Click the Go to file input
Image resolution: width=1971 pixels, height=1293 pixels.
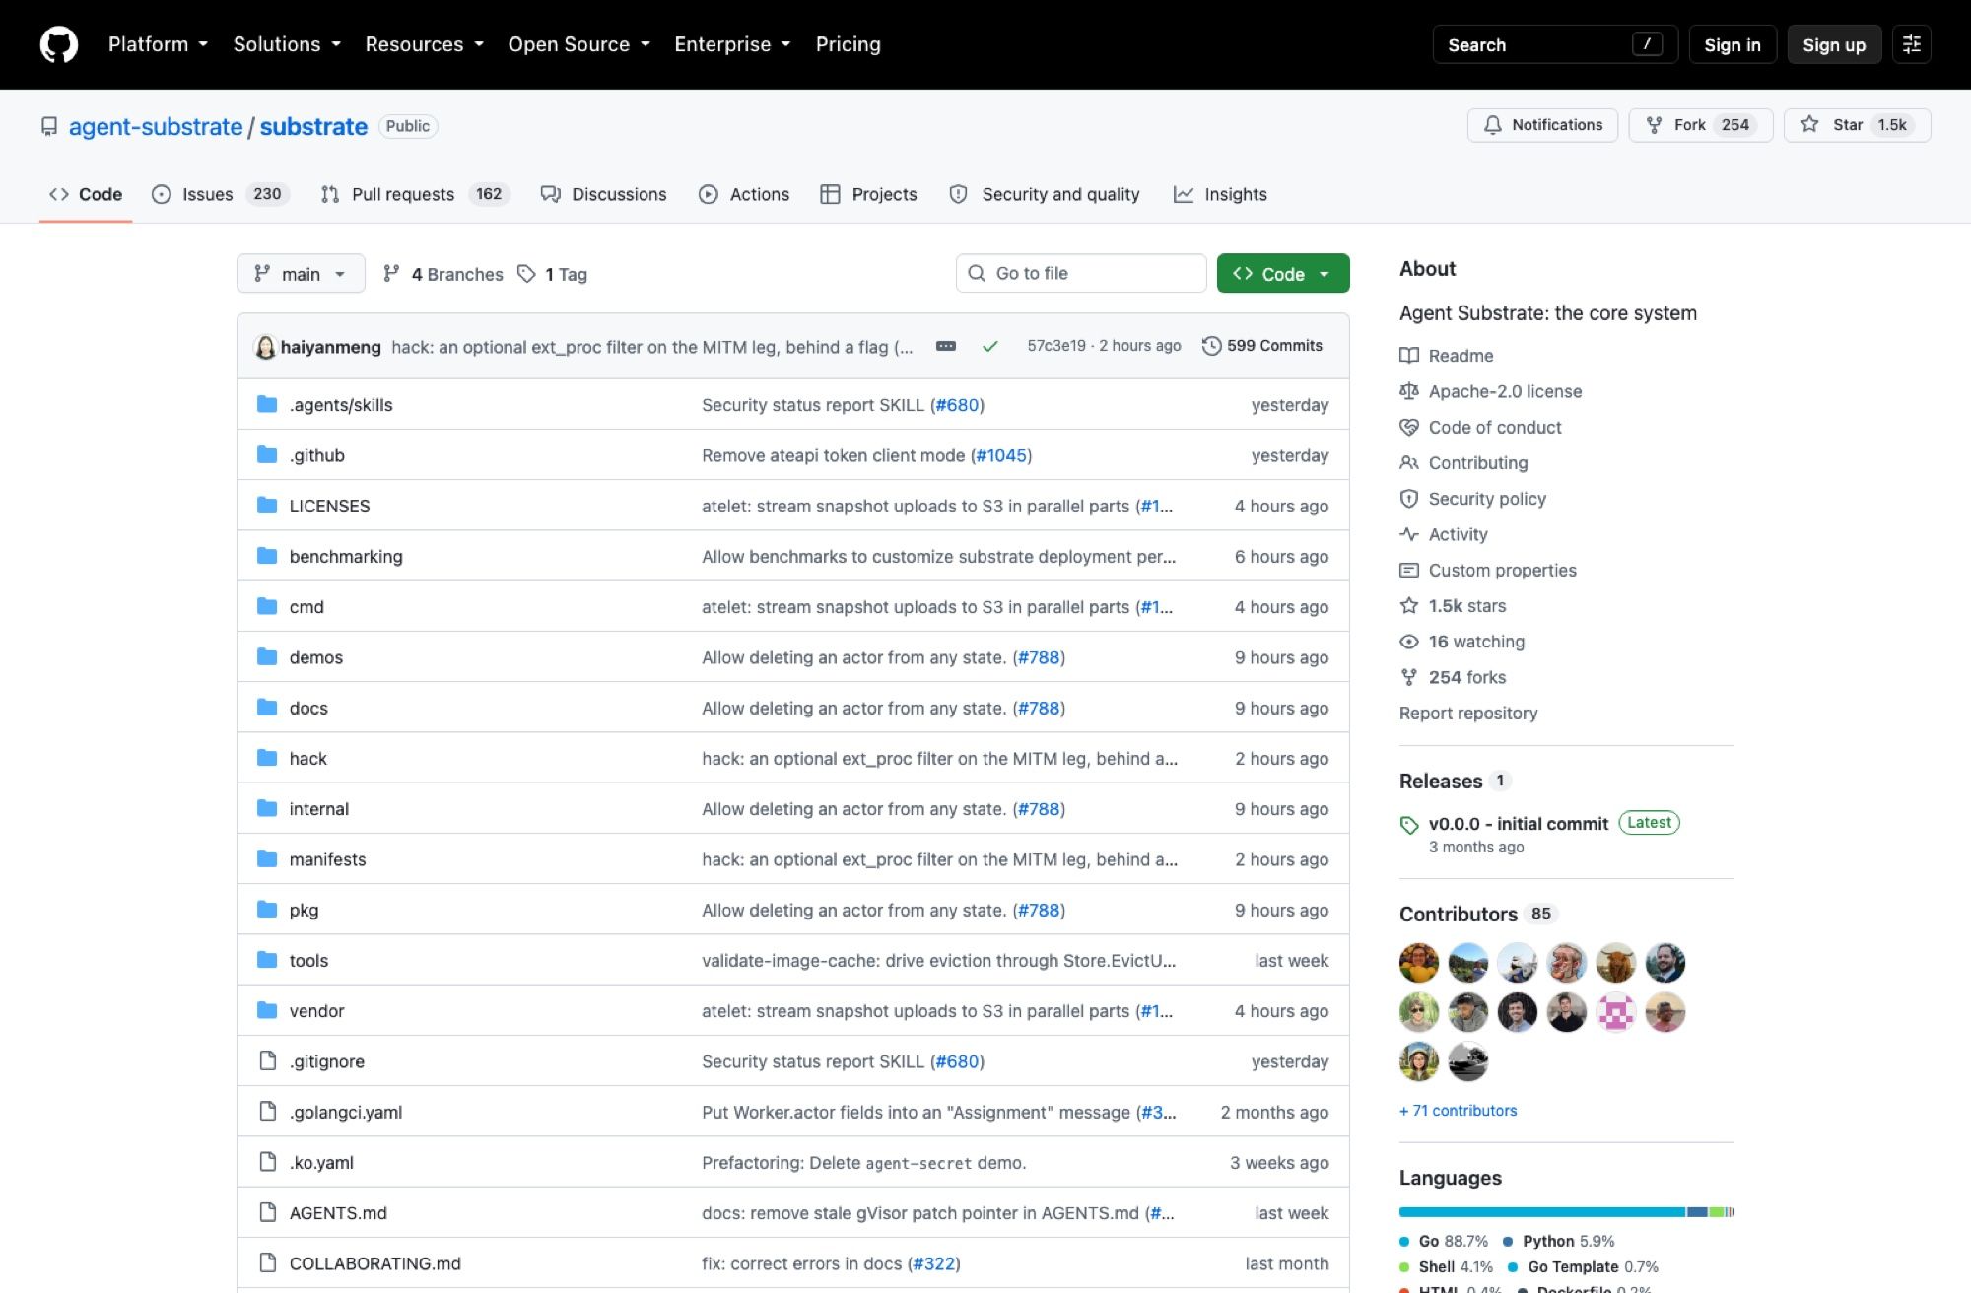click(x=1081, y=273)
